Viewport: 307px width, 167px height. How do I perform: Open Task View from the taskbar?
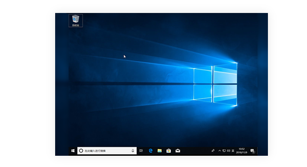141,151
